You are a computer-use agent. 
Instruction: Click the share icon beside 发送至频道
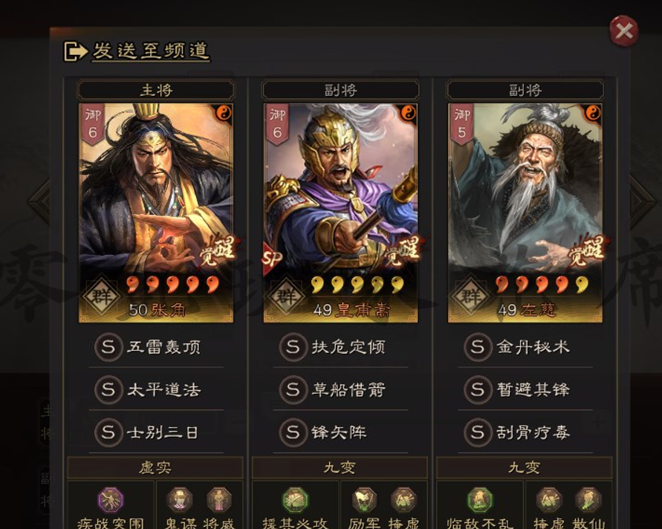point(75,51)
